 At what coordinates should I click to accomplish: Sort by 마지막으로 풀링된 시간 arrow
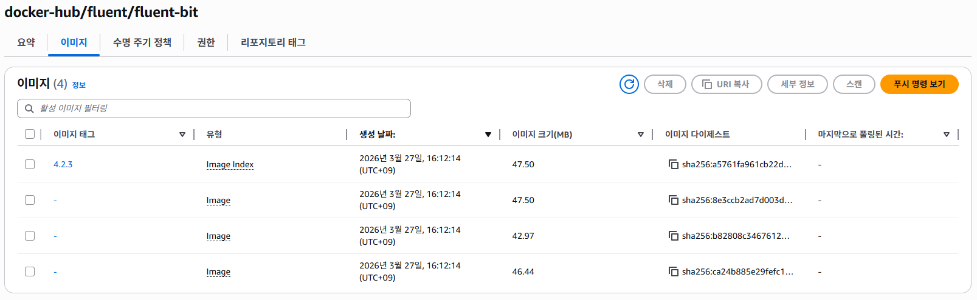click(947, 135)
